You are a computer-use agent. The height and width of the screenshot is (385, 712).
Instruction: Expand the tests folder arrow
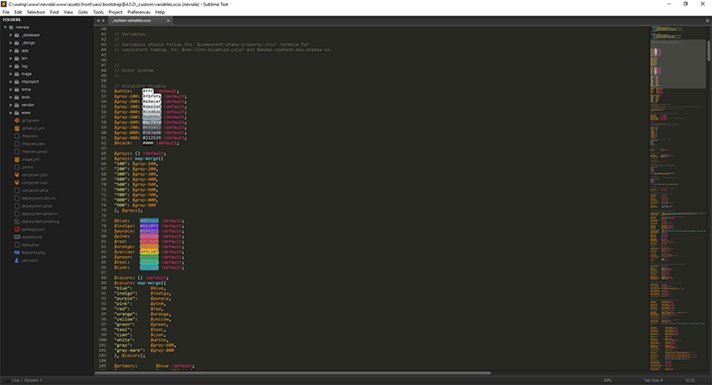tap(11, 97)
